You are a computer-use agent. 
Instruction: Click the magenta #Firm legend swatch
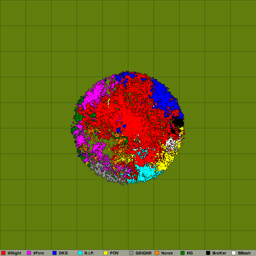pyautogui.click(x=29, y=253)
